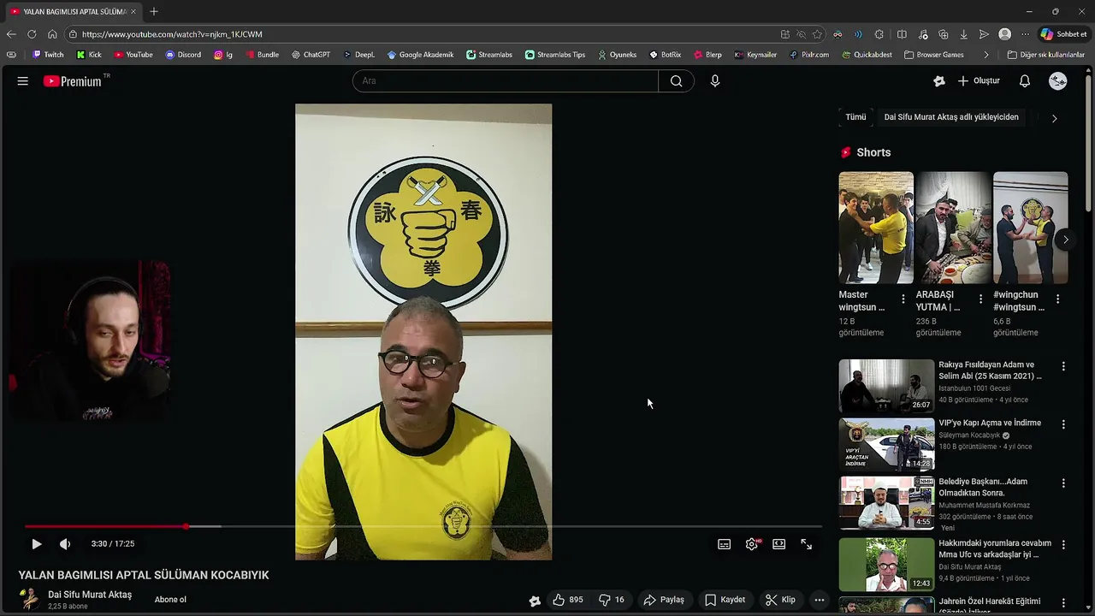
Task: Open more actions ellipsis below video
Action: pyautogui.click(x=820, y=600)
